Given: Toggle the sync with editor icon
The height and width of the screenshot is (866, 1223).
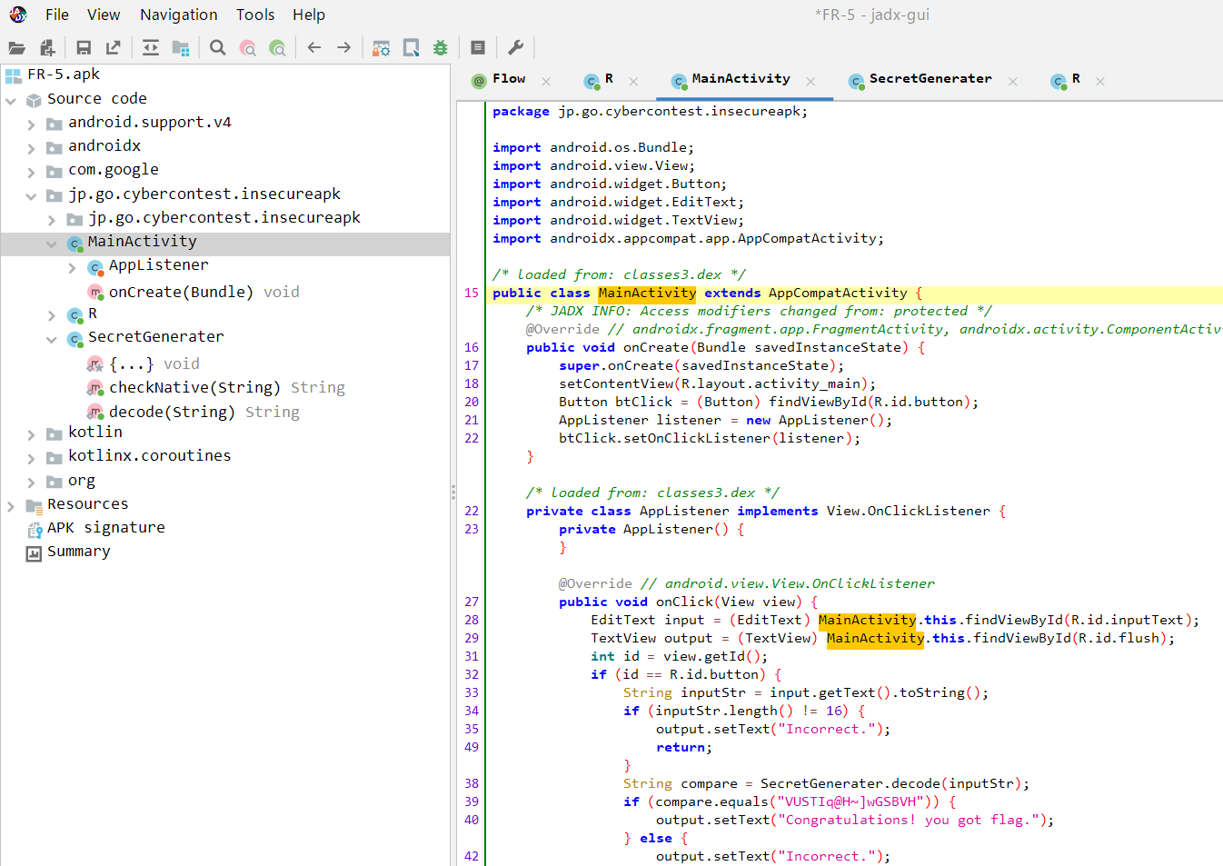Looking at the screenshot, I should pos(151,48).
